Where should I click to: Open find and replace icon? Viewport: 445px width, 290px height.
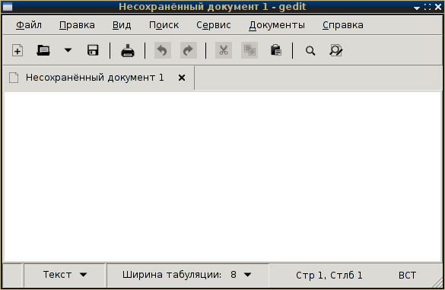pos(336,50)
